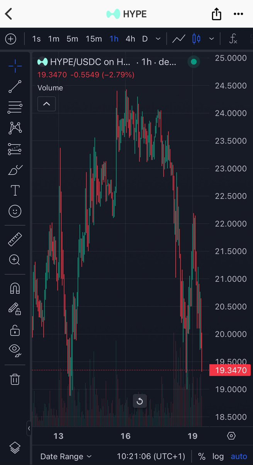Image resolution: width=253 pixels, height=465 pixels.
Task: Switch to line chart style
Action: pyautogui.click(x=178, y=39)
